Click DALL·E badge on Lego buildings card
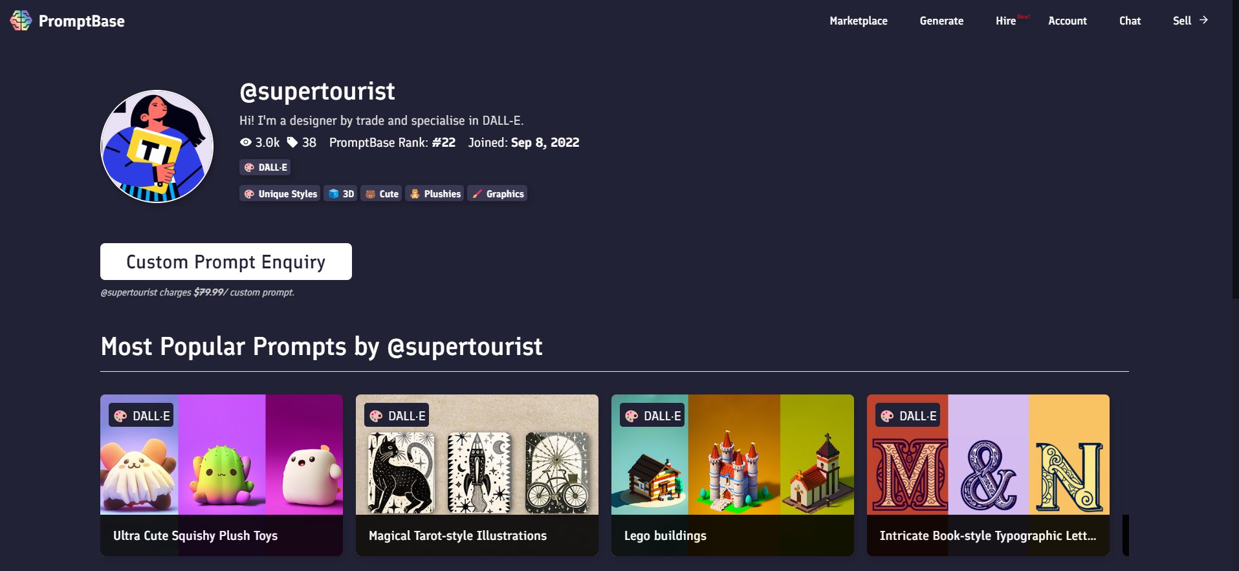Screen dimensions: 1239x571 tap(652, 416)
